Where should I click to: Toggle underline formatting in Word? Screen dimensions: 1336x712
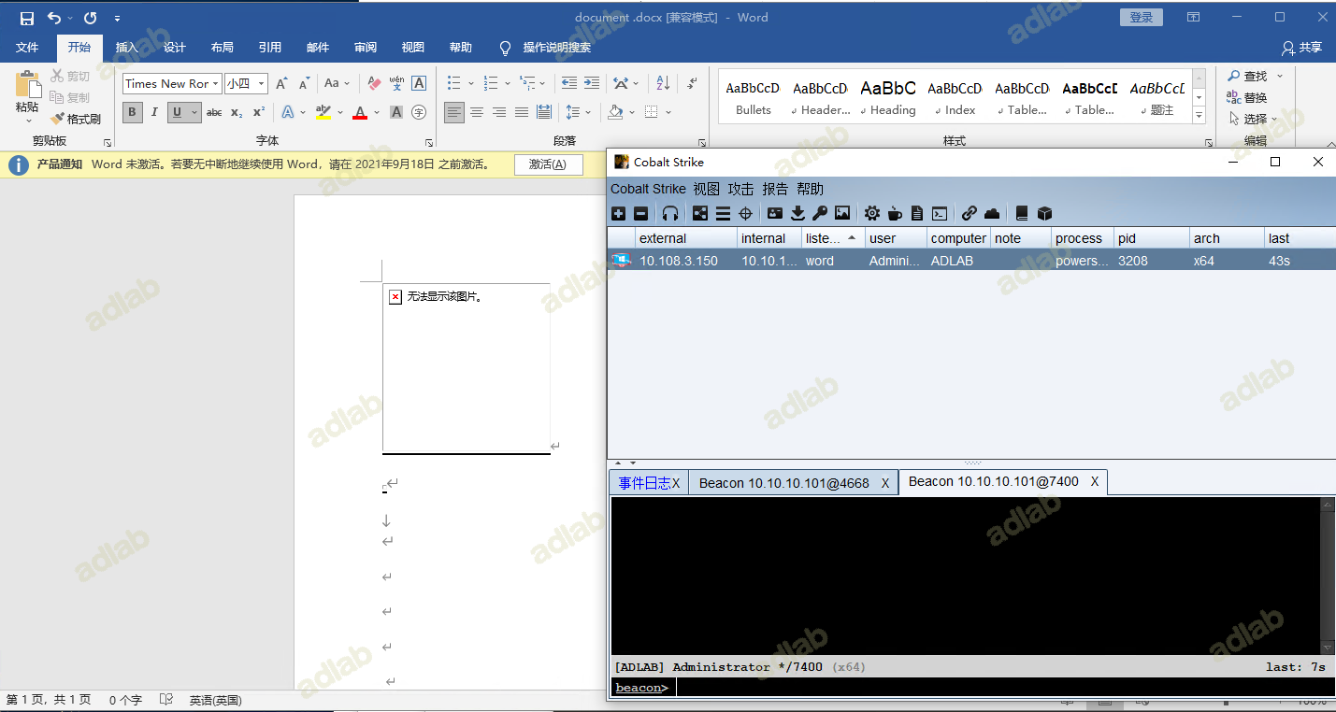[x=178, y=112]
